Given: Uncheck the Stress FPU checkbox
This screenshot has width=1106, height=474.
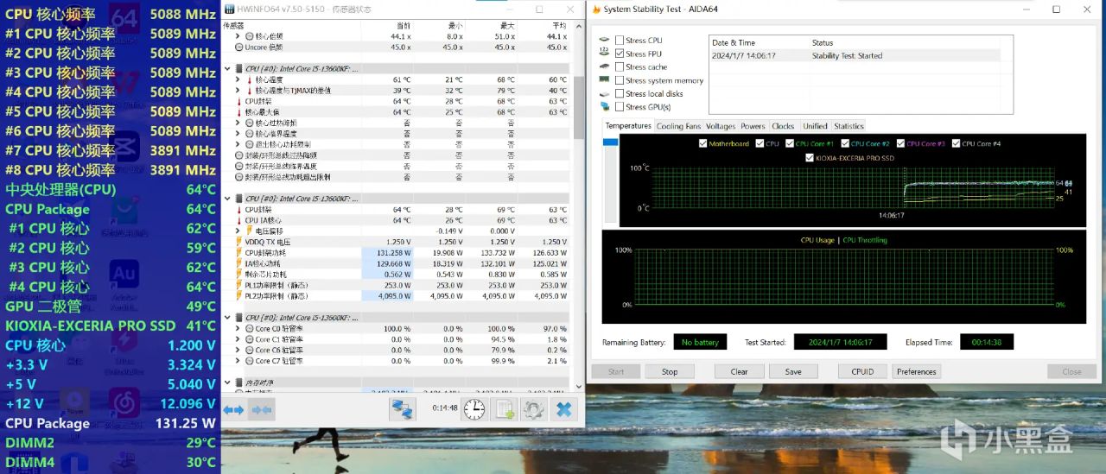Looking at the screenshot, I should tap(619, 54).
